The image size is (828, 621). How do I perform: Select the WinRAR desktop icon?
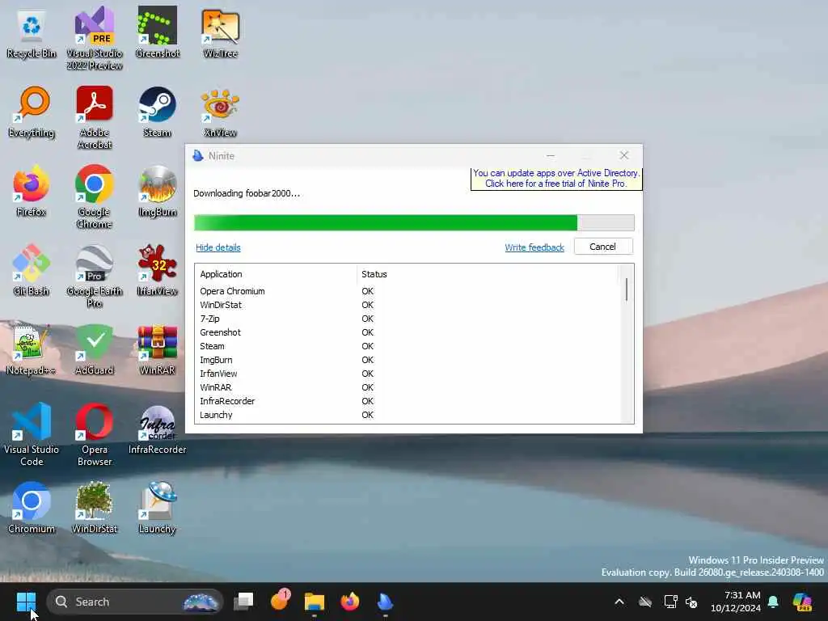pos(158,349)
